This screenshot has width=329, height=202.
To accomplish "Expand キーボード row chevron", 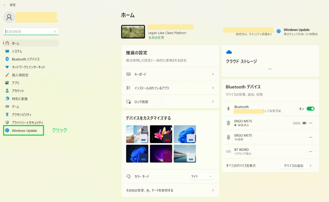I will click(213, 74).
